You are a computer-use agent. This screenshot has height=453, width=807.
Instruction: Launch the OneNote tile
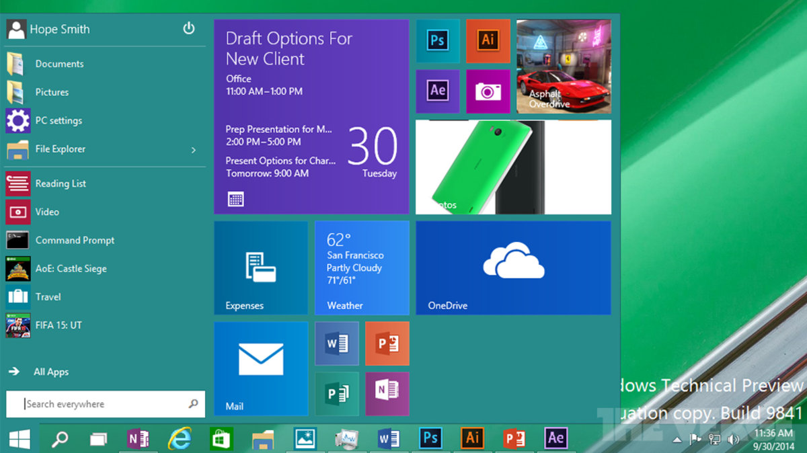387,394
